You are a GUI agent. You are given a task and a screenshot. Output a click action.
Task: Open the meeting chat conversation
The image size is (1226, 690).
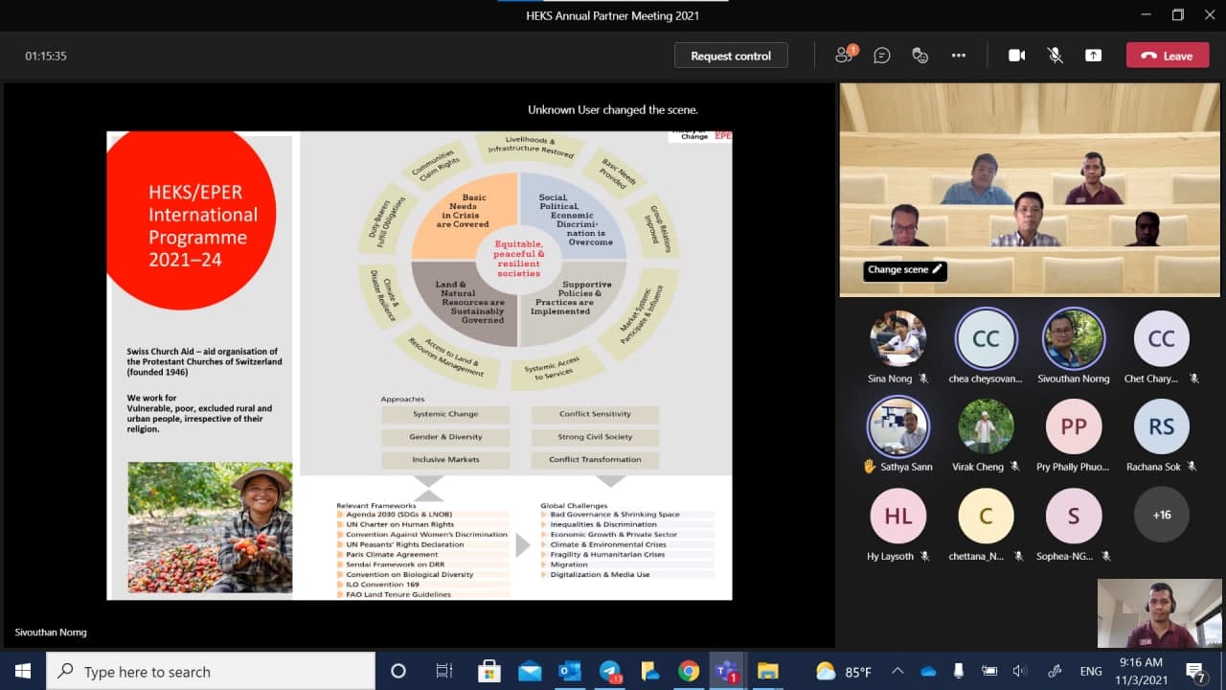point(882,56)
